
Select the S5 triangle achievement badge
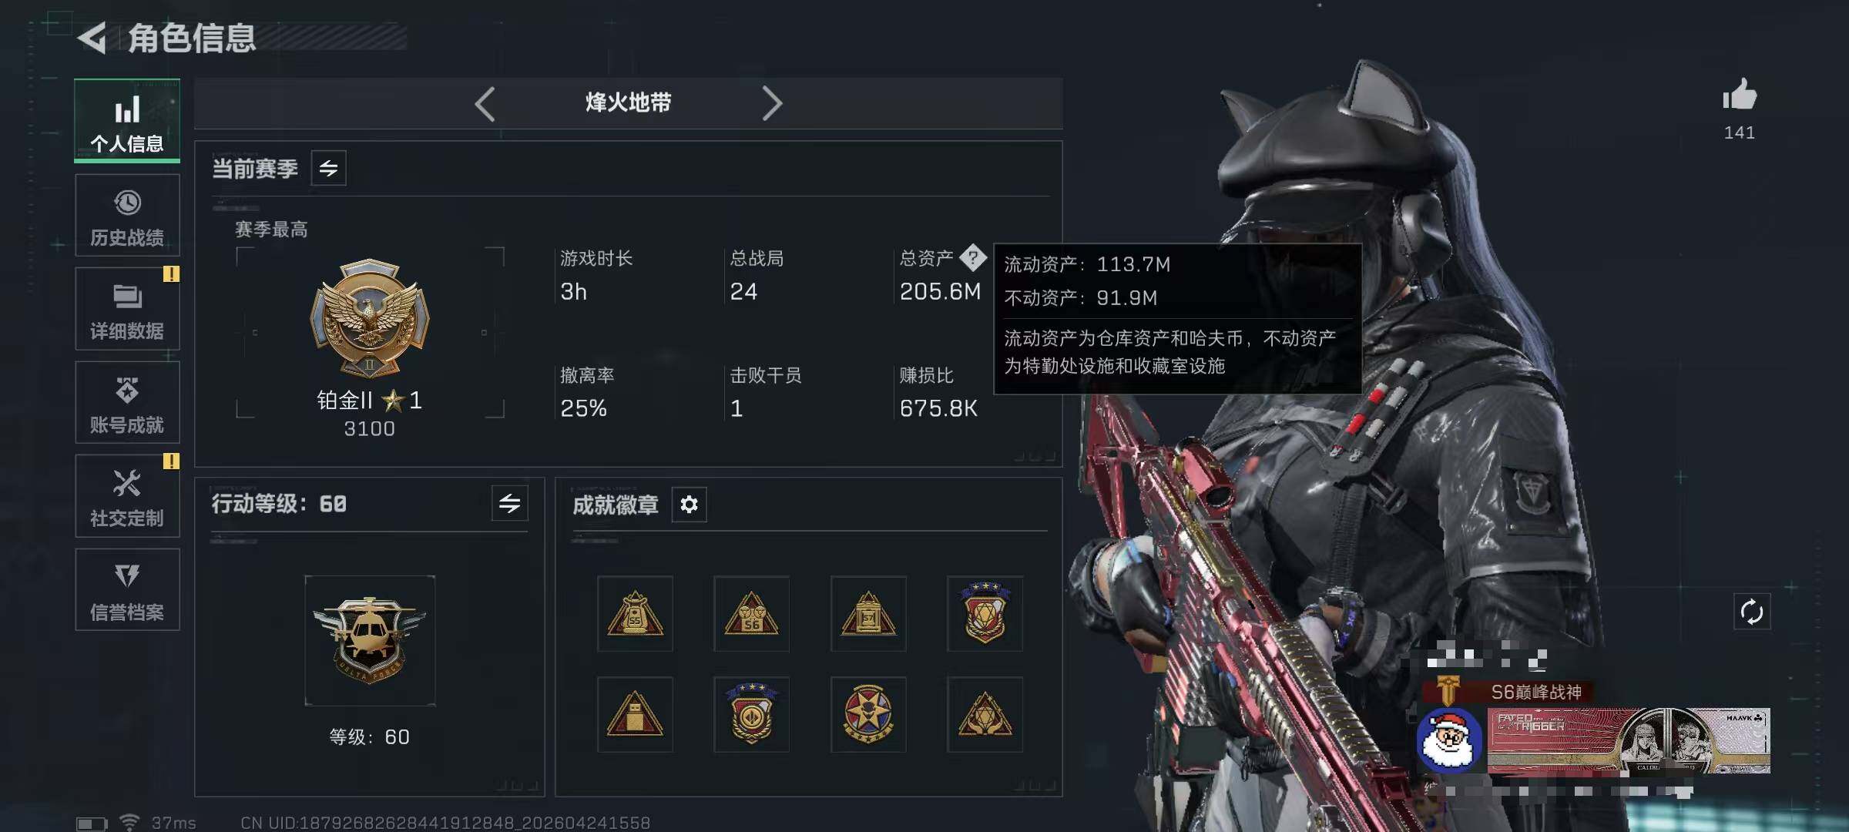[x=635, y=614]
